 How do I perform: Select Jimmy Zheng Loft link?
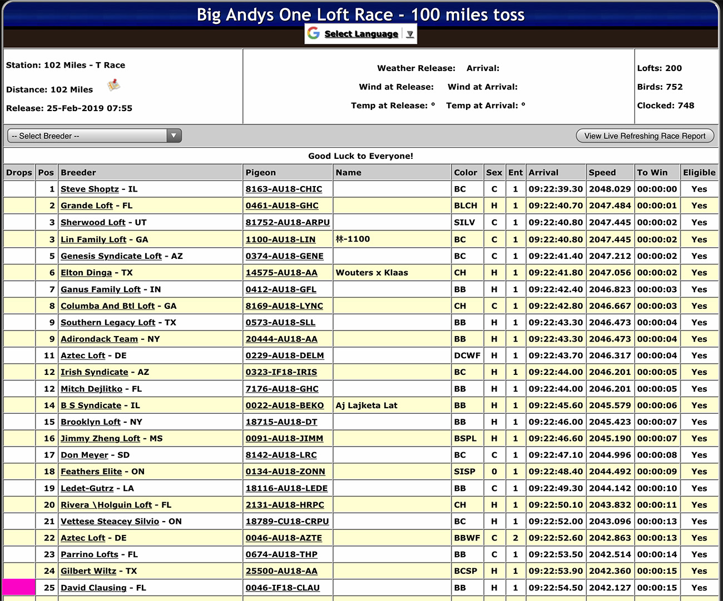coord(100,438)
